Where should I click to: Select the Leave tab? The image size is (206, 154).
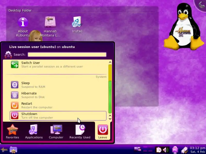coord(102,131)
